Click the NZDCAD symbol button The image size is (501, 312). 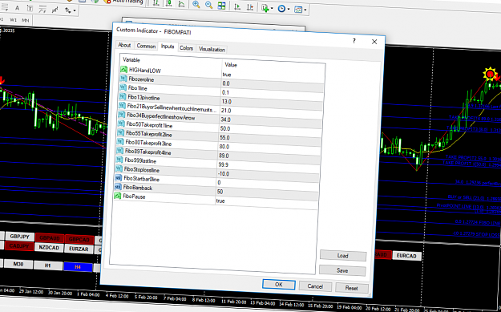[x=49, y=247]
